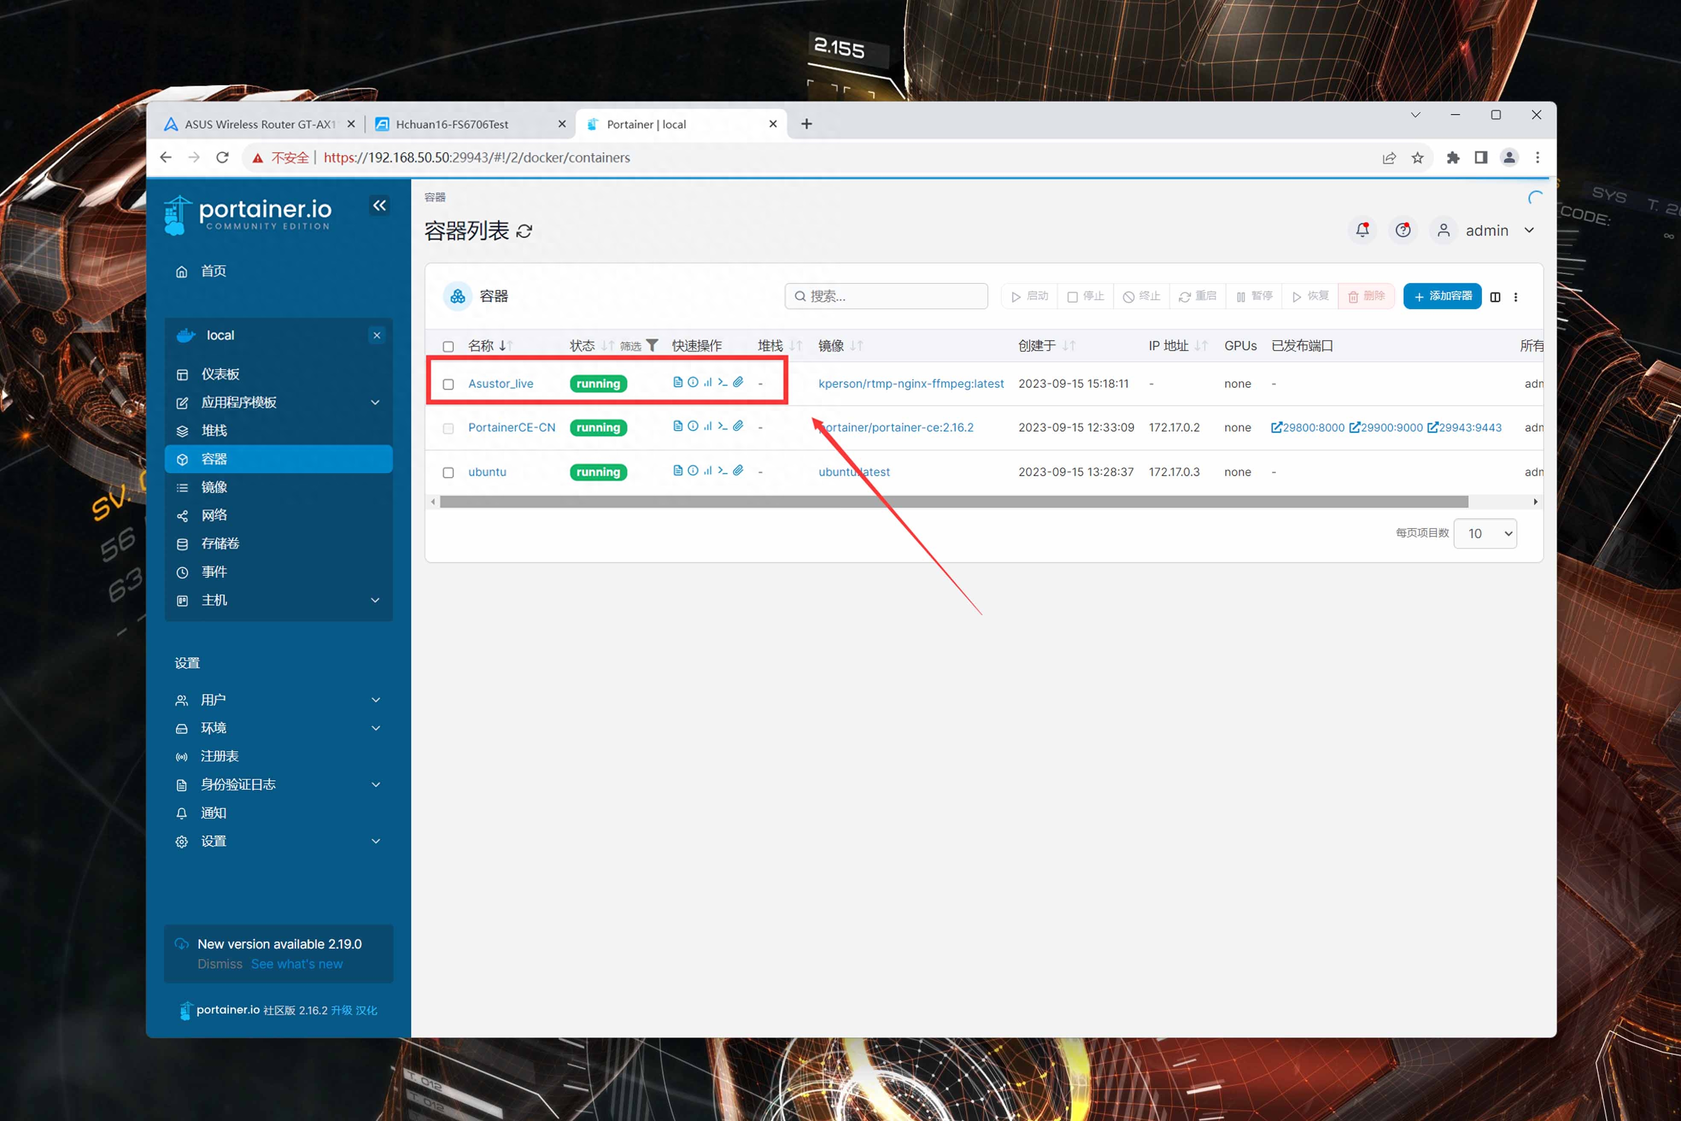Bookmark this page with star icon
The height and width of the screenshot is (1121, 1681).
(1417, 158)
